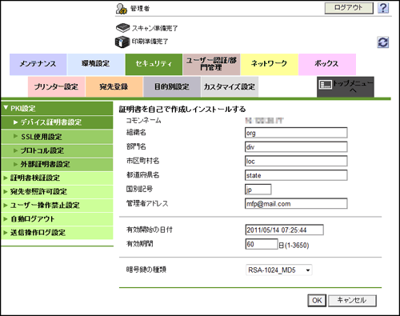This screenshot has width=400, height=316.
Task: Click the OK button
Action: 317,301
